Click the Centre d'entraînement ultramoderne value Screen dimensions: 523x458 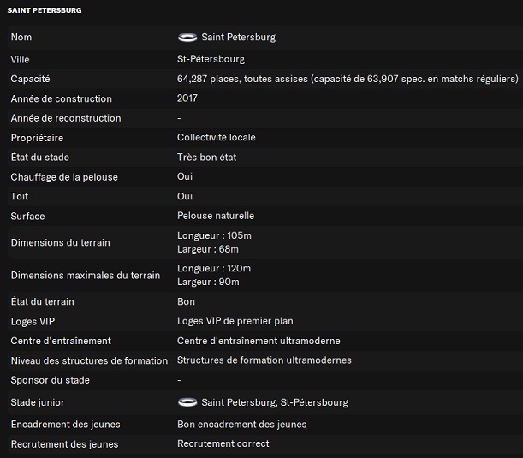pyautogui.click(x=259, y=342)
